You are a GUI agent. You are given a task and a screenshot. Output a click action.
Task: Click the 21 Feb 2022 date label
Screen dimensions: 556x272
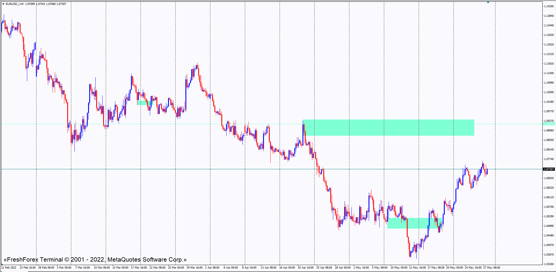click(9, 268)
